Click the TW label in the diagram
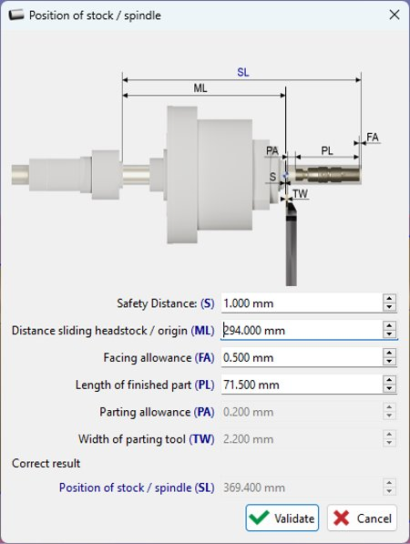The width and height of the screenshot is (410, 544). coord(300,193)
